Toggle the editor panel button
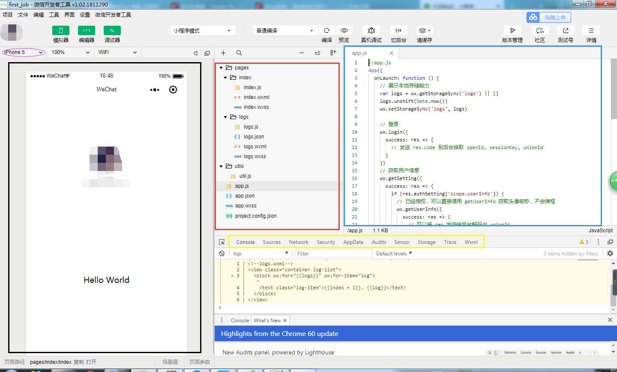 pos(86,30)
